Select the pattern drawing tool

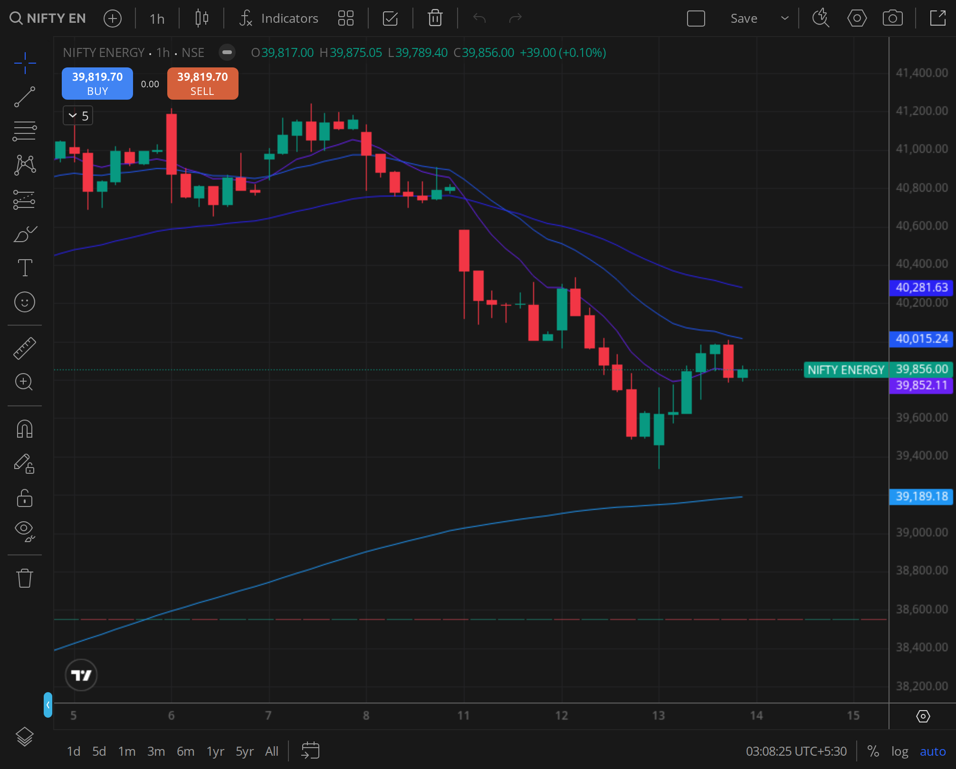(25, 165)
